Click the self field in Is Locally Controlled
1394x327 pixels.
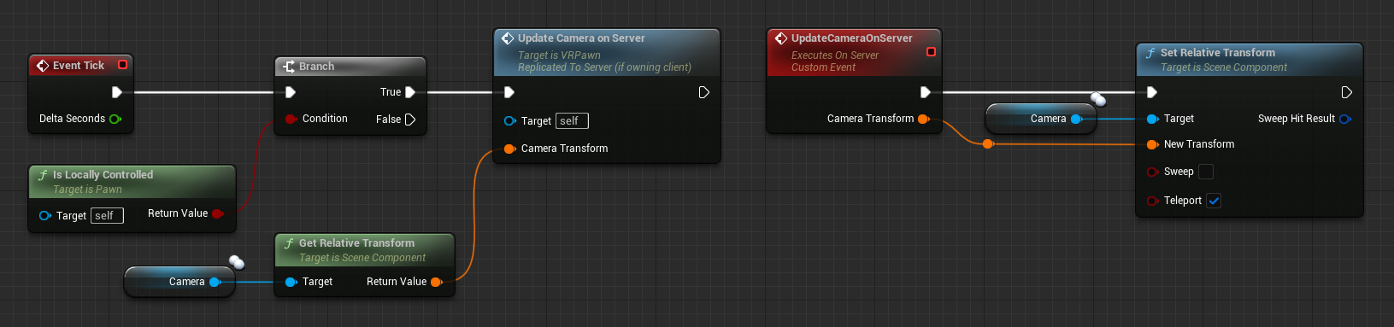click(107, 216)
